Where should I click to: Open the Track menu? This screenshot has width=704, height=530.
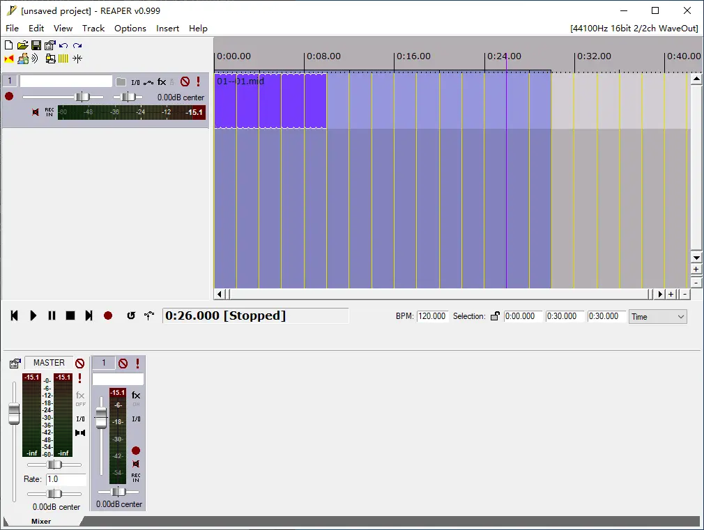click(93, 29)
